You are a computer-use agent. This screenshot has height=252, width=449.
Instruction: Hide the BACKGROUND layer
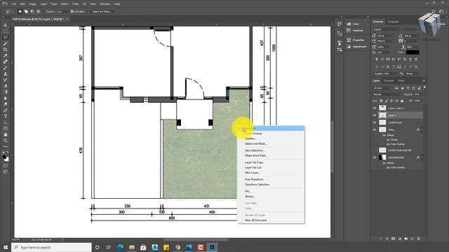click(x=374, y=157)
